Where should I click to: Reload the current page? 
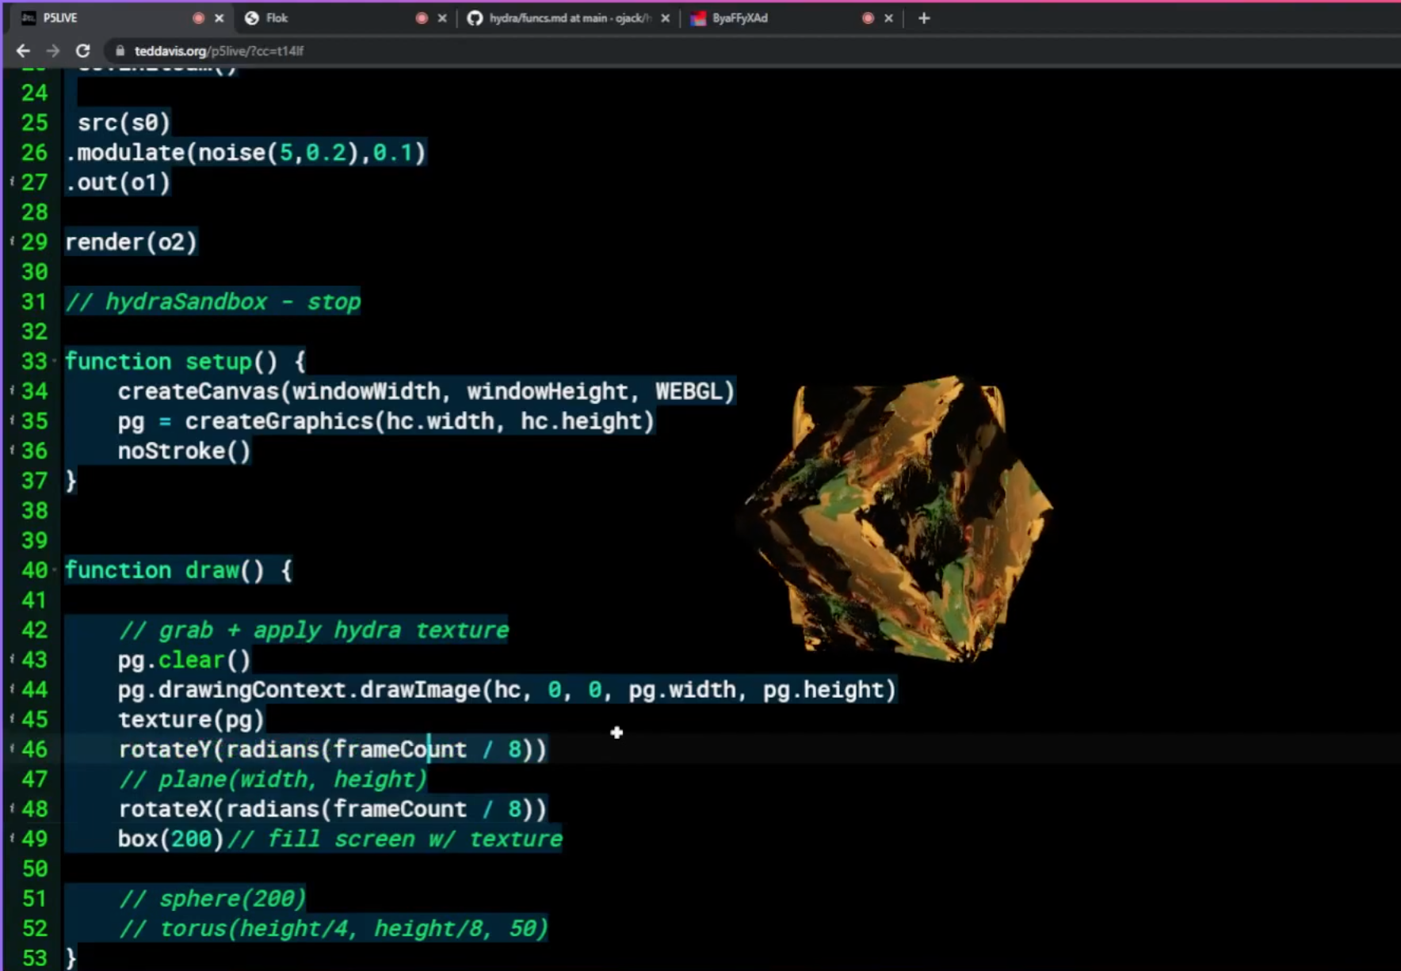pos(82,51)
